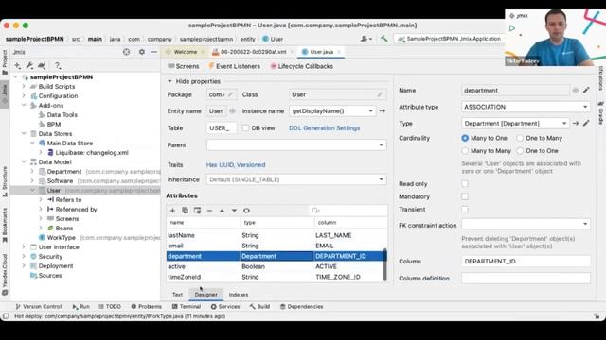Enable the Mandatory checkbox

click(465, 196)
